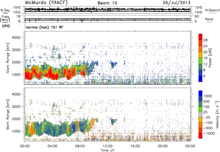Click the '−1000' label on Velocity color bar
The image size is (220, 152).
coord(209,133)
